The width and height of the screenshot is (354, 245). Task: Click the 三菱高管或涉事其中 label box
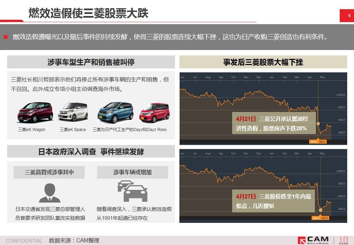click(49, 173)
